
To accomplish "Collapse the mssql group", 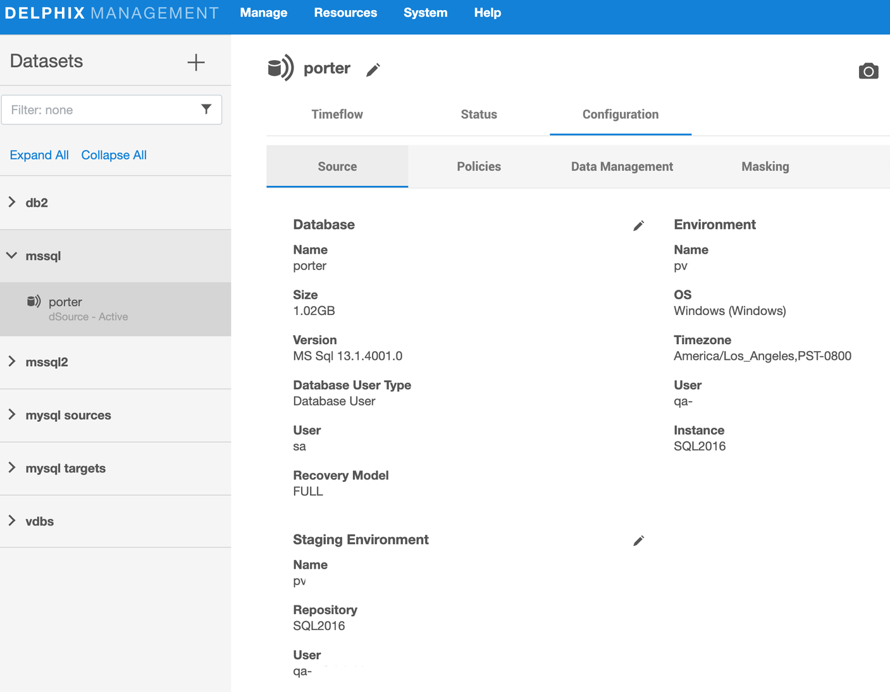I will point(12,256).
